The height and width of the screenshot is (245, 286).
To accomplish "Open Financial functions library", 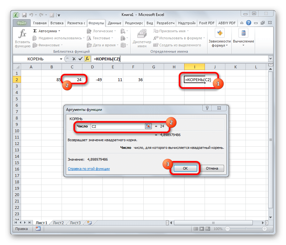I will click(x=48, y=45).
